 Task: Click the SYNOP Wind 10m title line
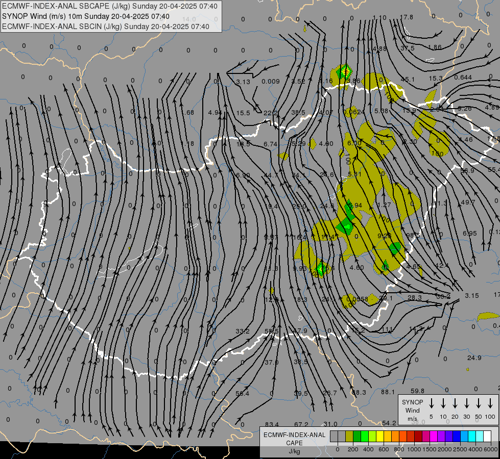click(x=85, y=16)
